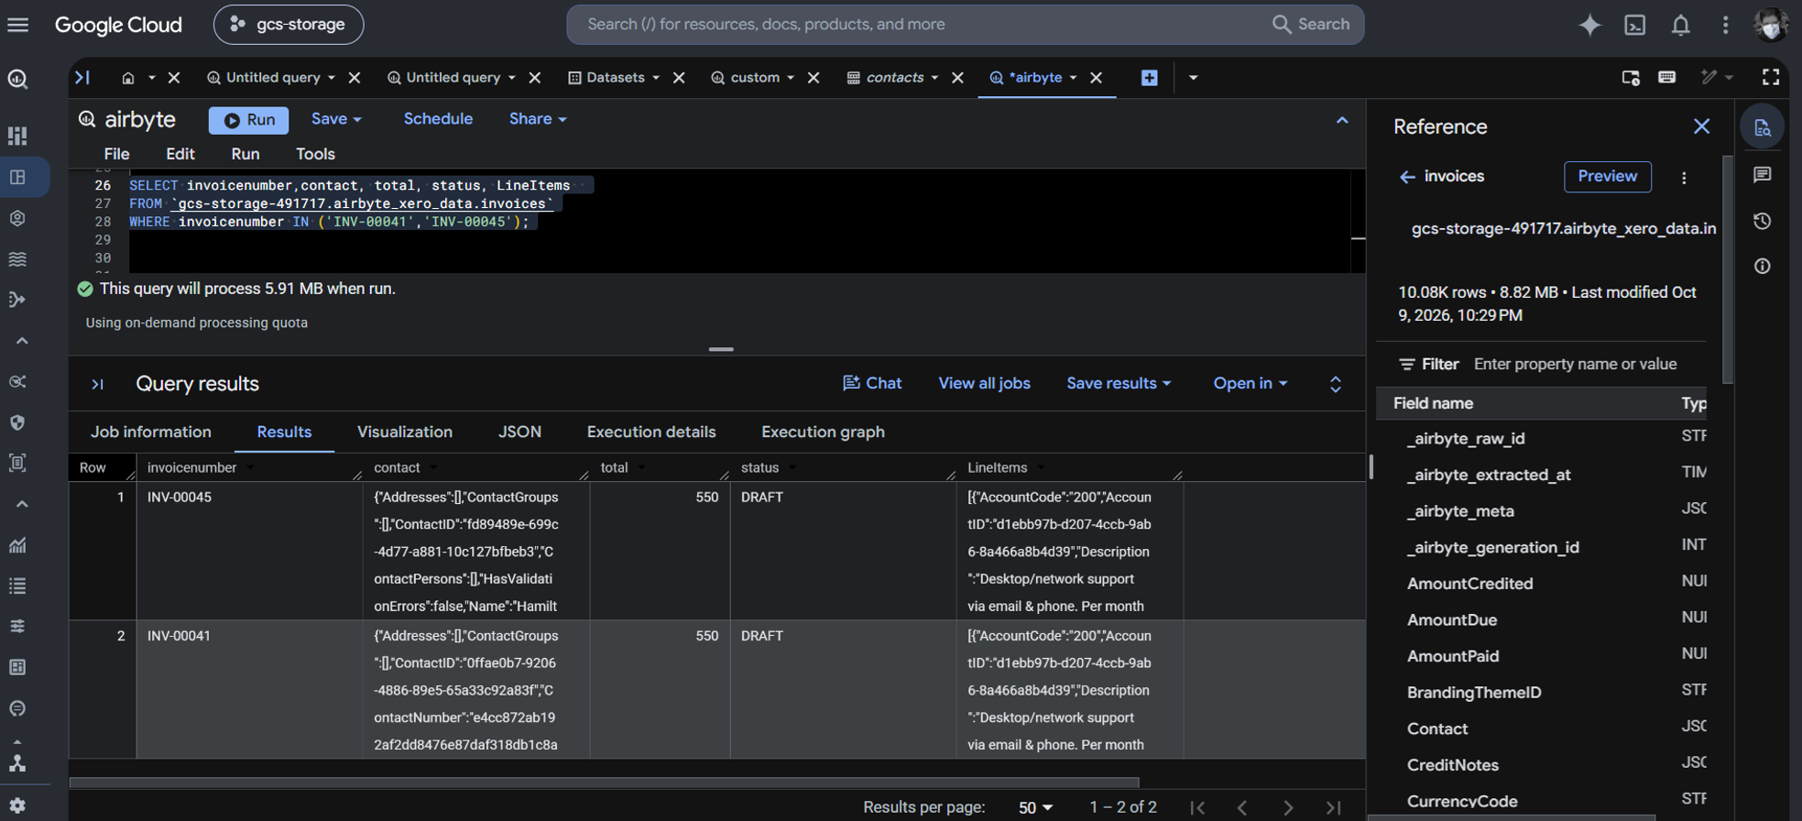This screenshot has height=821, width=1802.
Task: Collapse the explorer pane toggle
Action: [82, 78]
